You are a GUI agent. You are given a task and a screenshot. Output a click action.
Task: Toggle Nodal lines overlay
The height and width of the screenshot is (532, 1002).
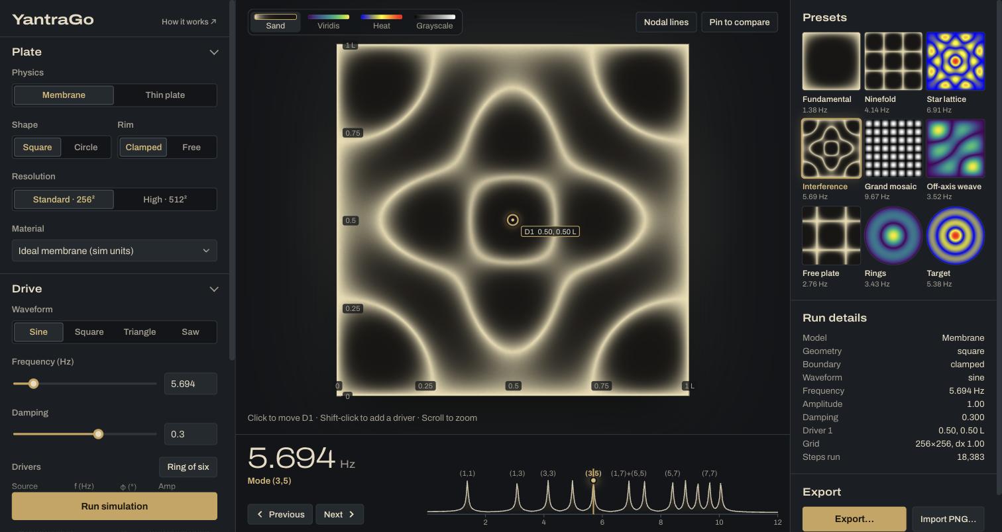click(x=666, y=22)
